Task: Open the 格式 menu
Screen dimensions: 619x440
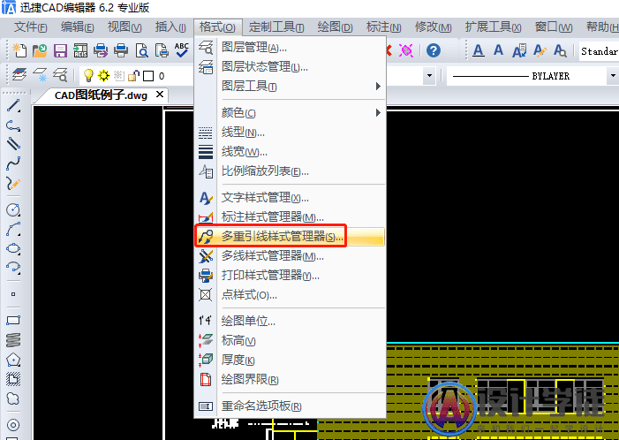Action: (217, 27)
